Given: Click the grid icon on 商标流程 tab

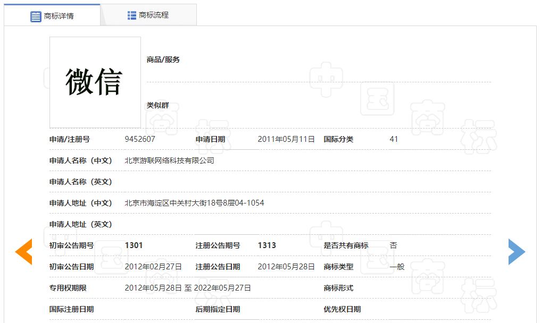Looking at the screenshot, I should 132,15.
